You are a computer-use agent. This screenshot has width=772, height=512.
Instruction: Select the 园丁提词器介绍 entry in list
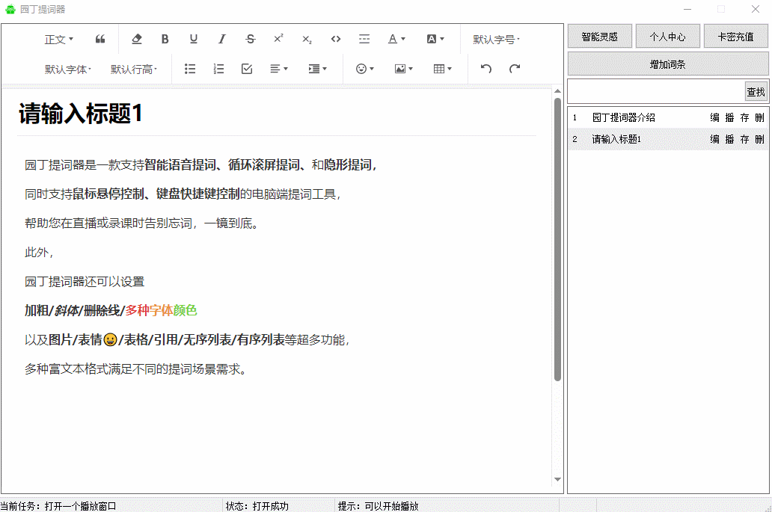(x=624, y=117)
